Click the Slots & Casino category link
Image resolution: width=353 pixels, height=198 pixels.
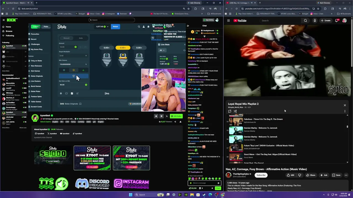pyautogui.click(x=45, y=122)
